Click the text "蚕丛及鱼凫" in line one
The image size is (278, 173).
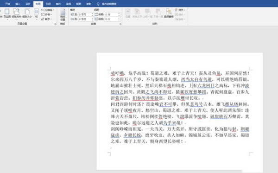pyautogui.click(x=210, y=73)
